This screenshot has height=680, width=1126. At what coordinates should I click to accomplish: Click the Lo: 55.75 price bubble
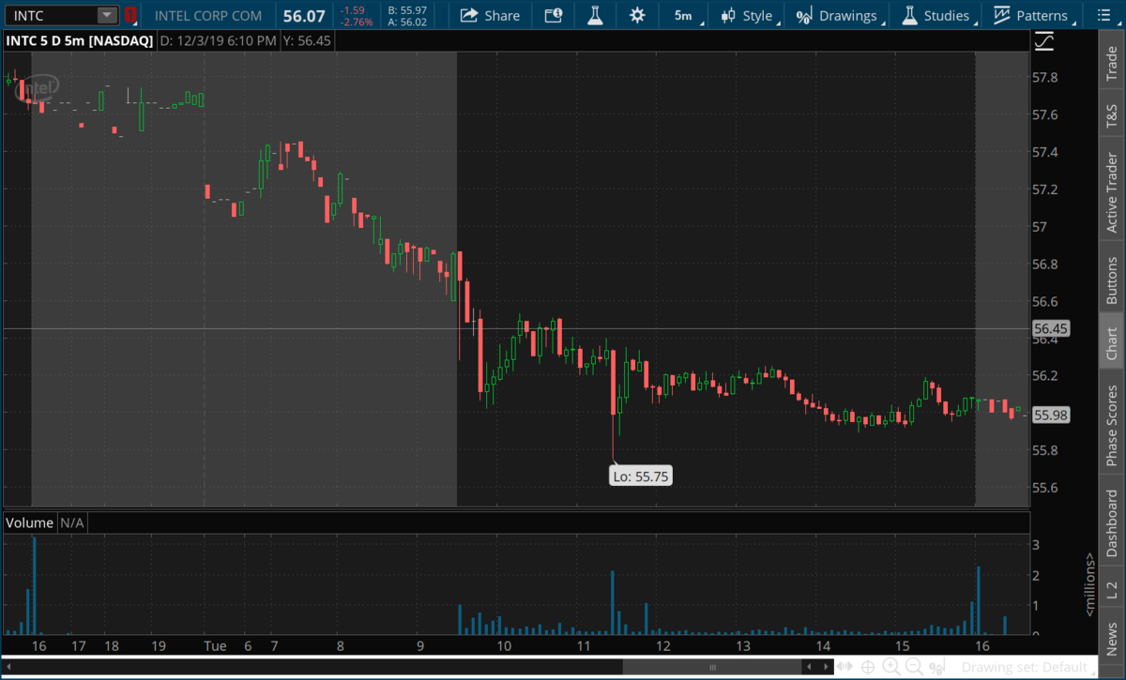click(640, 476)
